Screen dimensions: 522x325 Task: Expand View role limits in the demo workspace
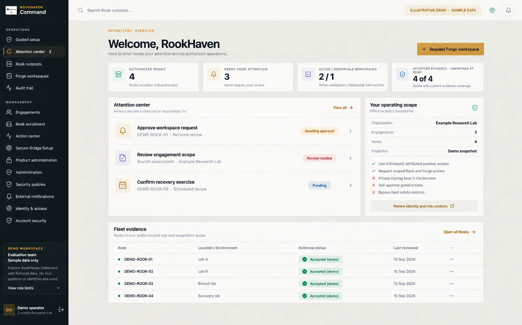click(34, 288)
